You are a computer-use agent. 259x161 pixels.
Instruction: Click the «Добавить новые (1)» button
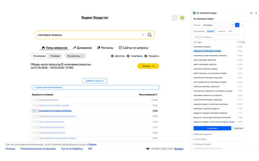[x=95, y=81]
